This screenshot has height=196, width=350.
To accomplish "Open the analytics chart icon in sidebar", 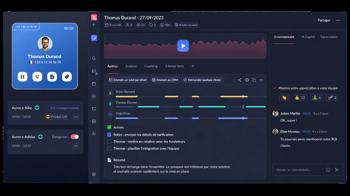I will pyautogui.click(x=94, y=121).
